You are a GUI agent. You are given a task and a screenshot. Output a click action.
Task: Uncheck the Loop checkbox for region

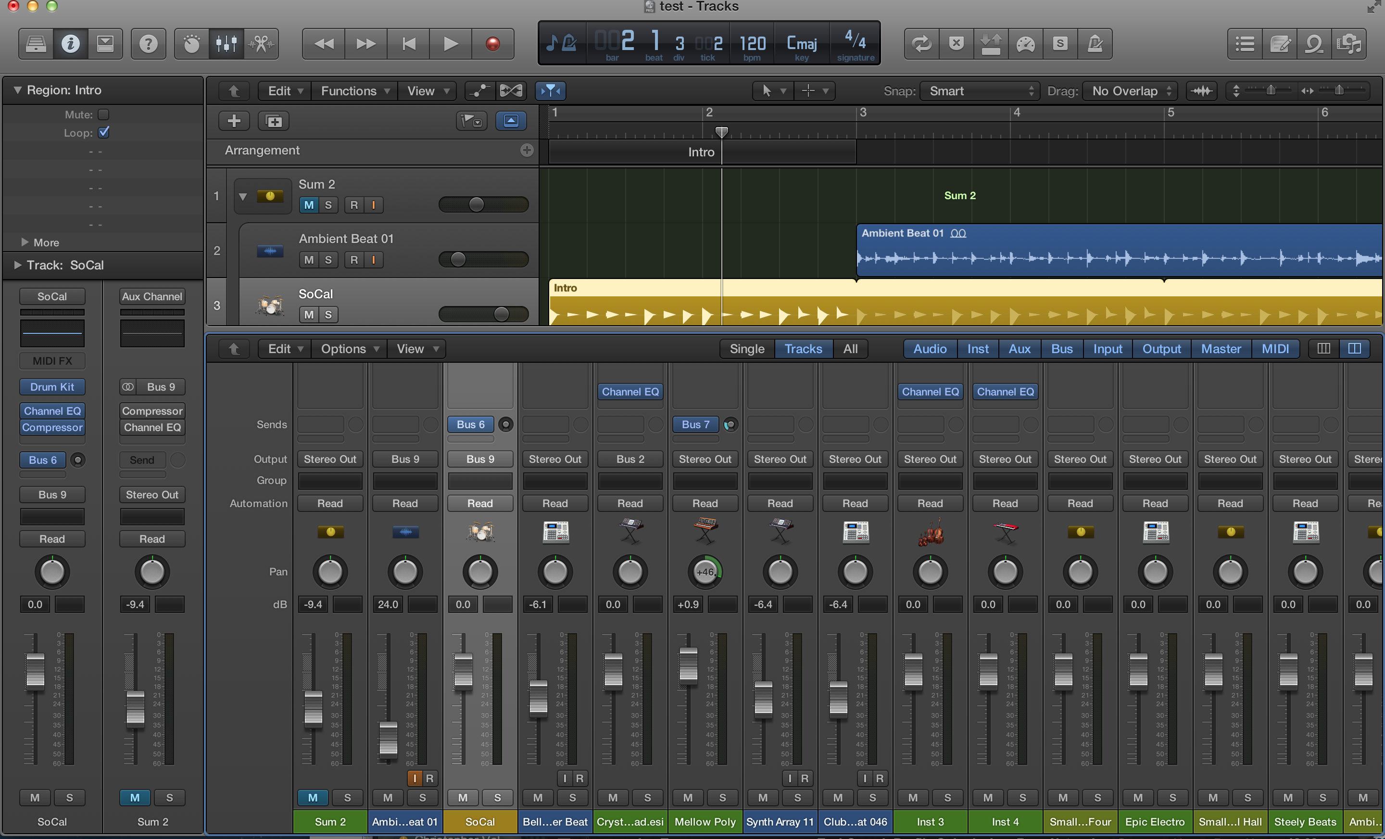tap(103, 133)
